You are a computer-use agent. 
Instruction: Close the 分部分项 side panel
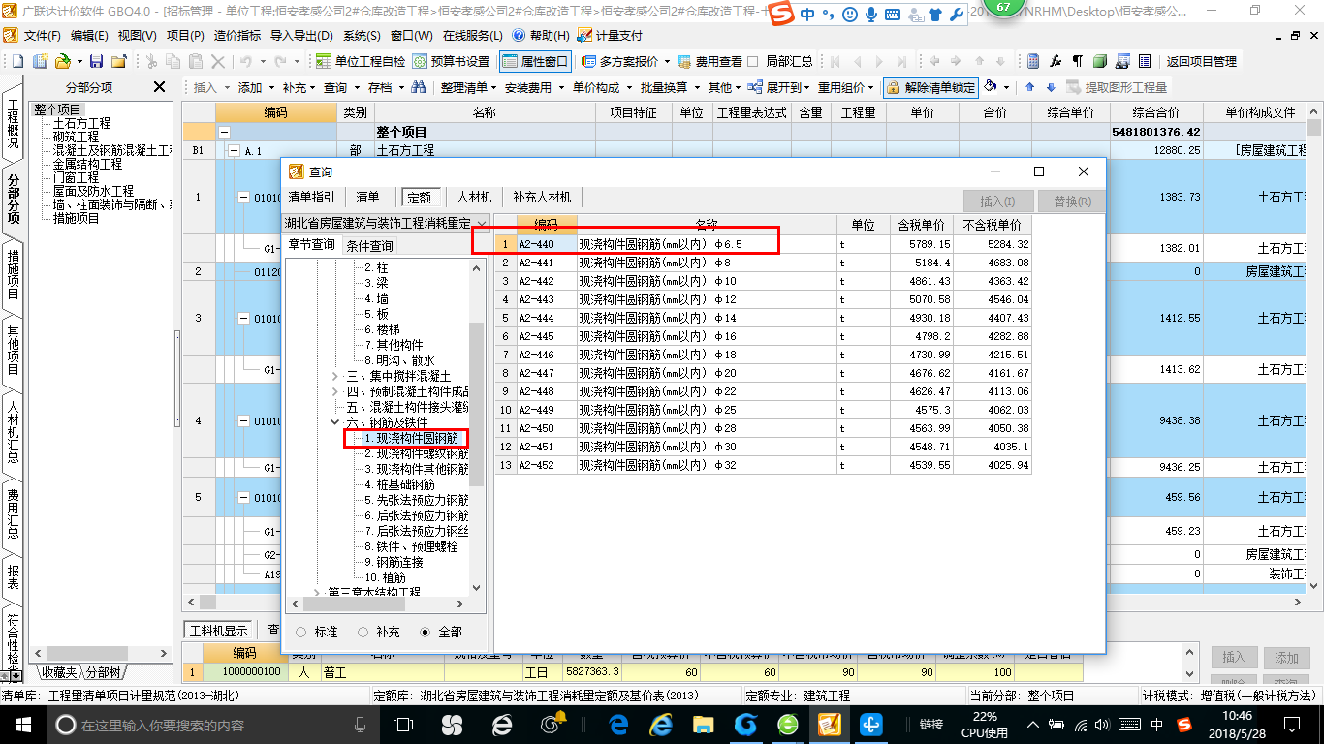[160, 87]
